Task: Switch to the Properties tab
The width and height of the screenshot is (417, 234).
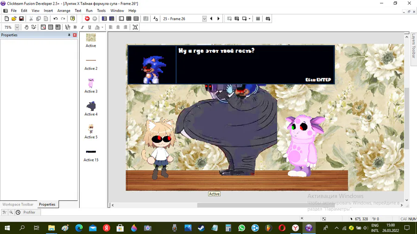Action: click(x=47, y=204)
